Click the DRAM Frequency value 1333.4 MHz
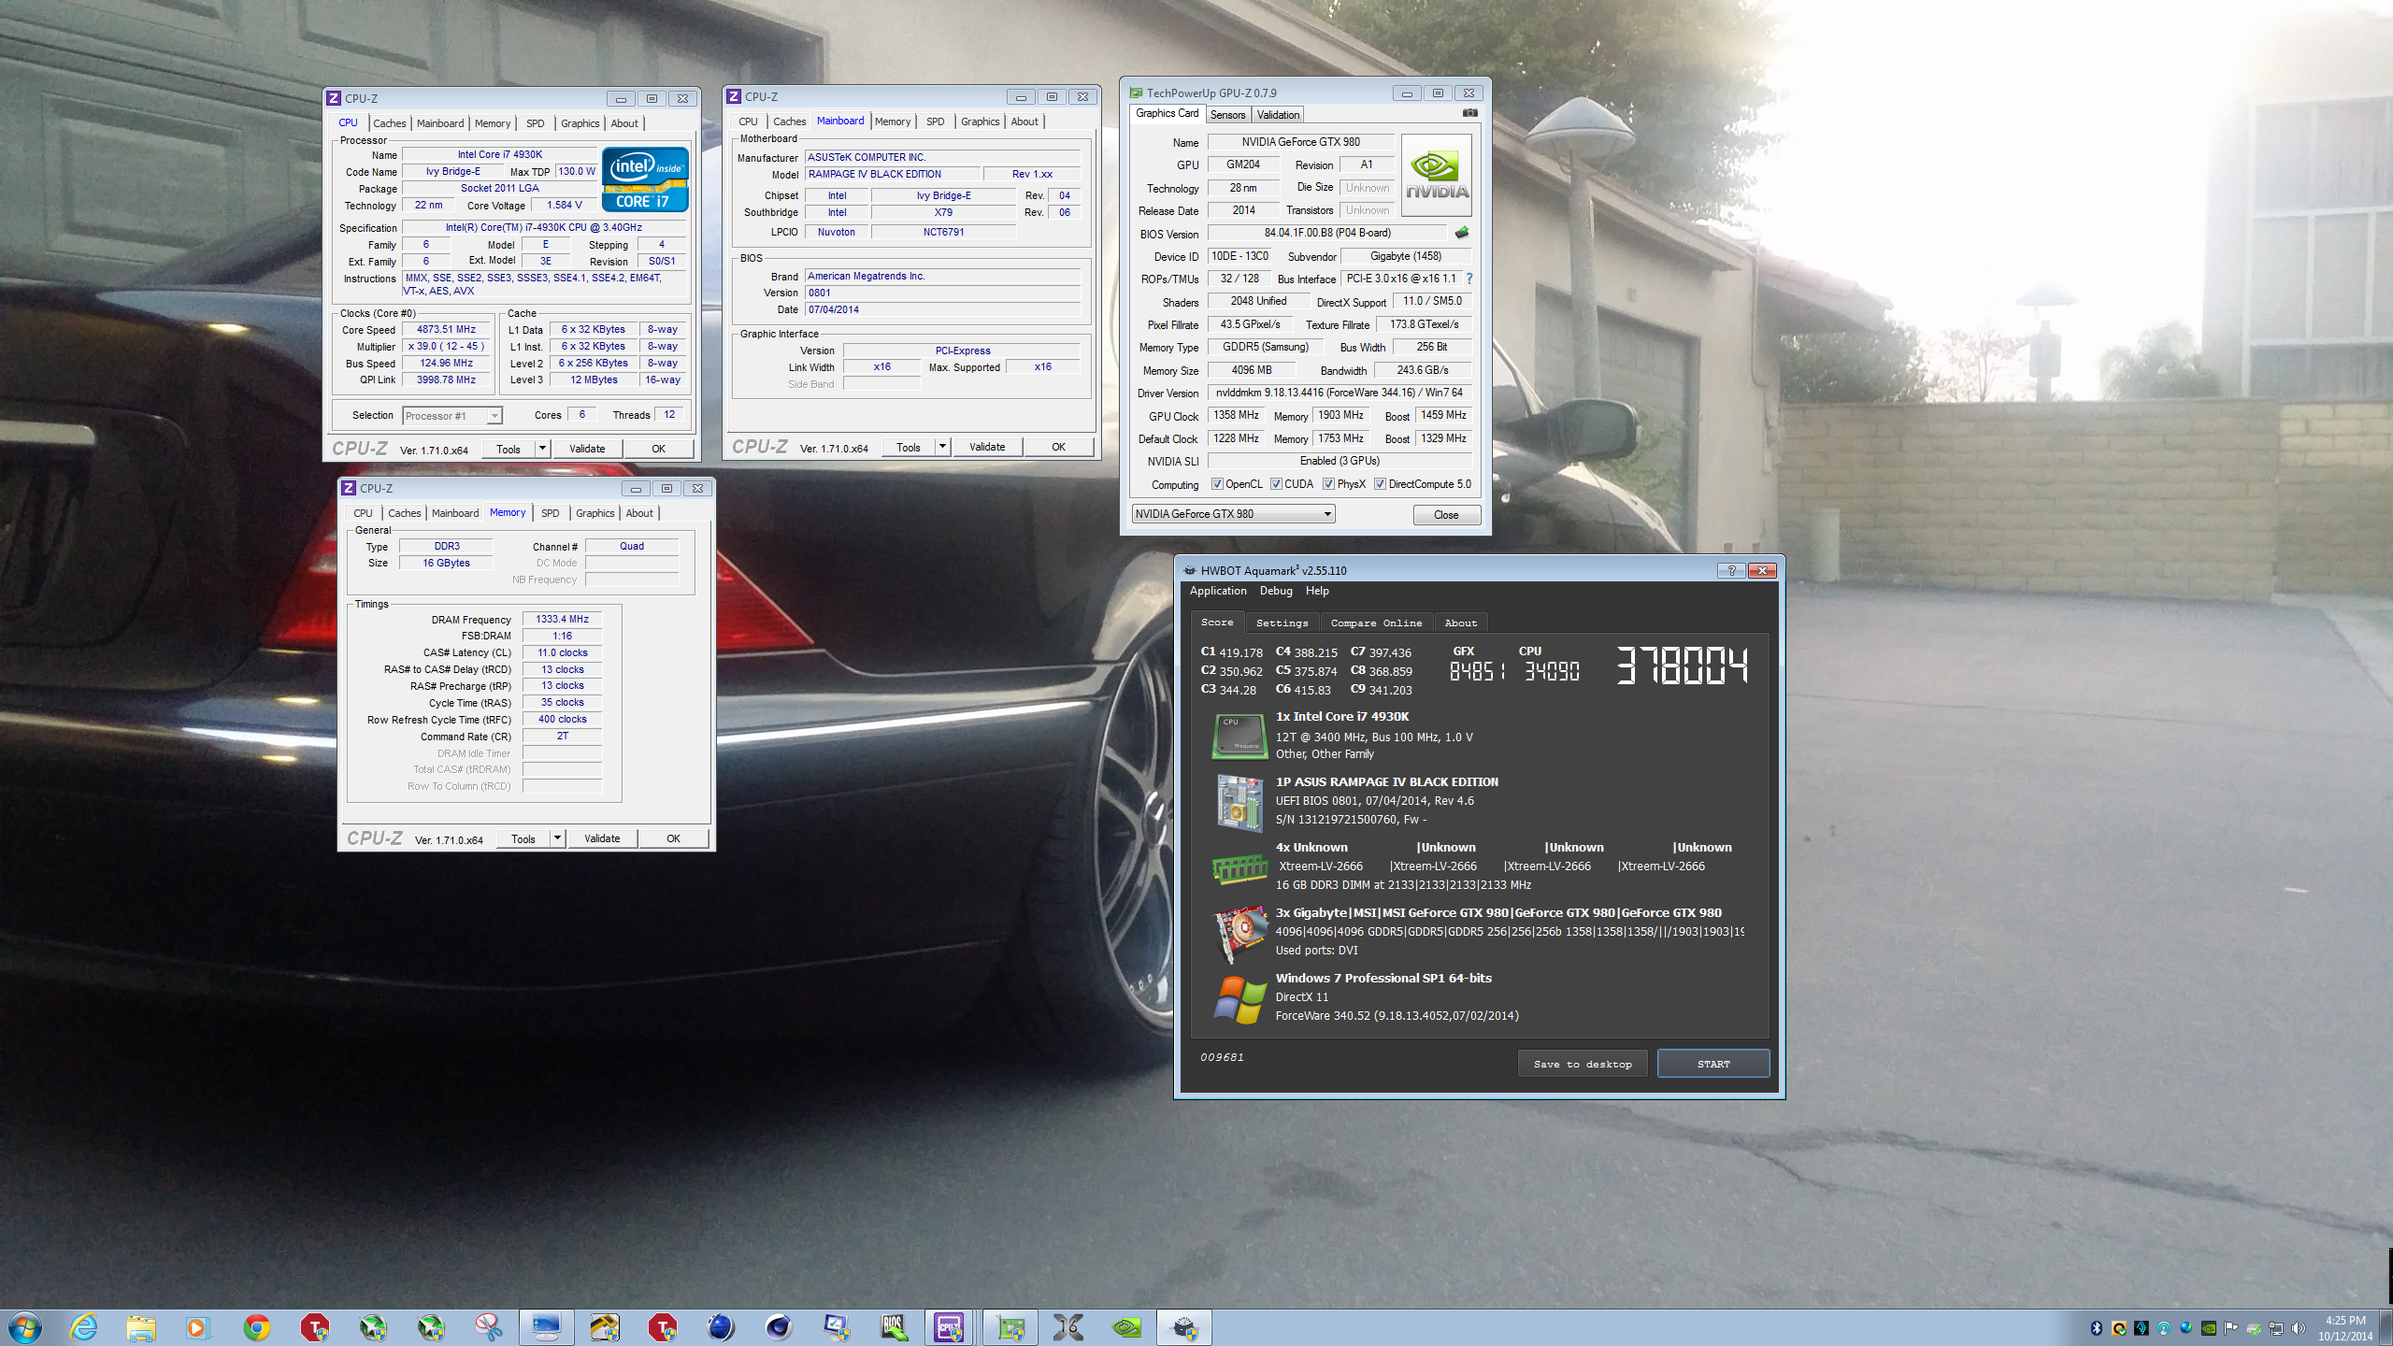 click(x=562, y=619)
